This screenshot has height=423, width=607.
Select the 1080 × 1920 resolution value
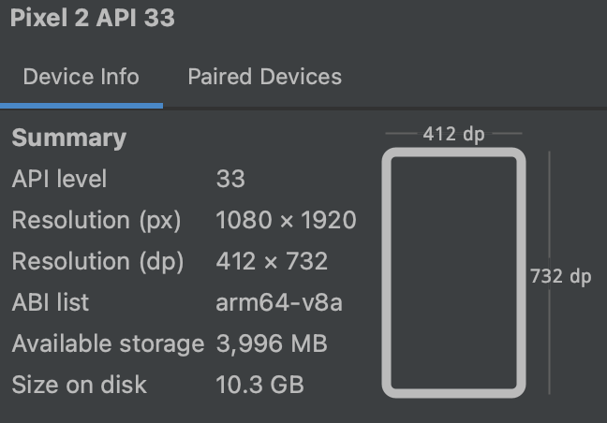click(286, 220)
